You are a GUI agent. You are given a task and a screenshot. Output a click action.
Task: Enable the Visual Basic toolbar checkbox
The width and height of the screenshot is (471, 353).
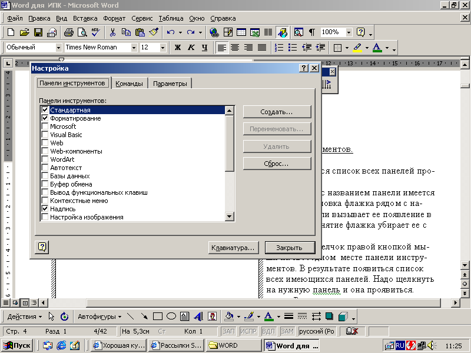(45, 135)
